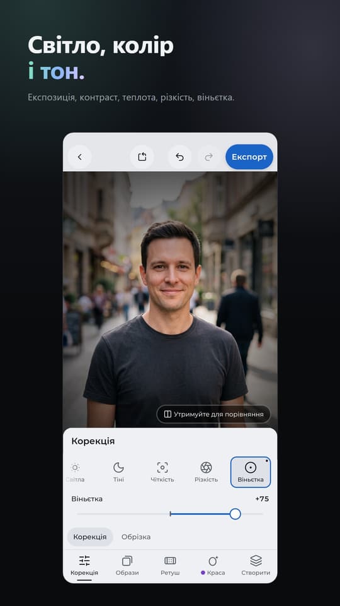Open the Образи tab in bottom bar

pos(127,566)
